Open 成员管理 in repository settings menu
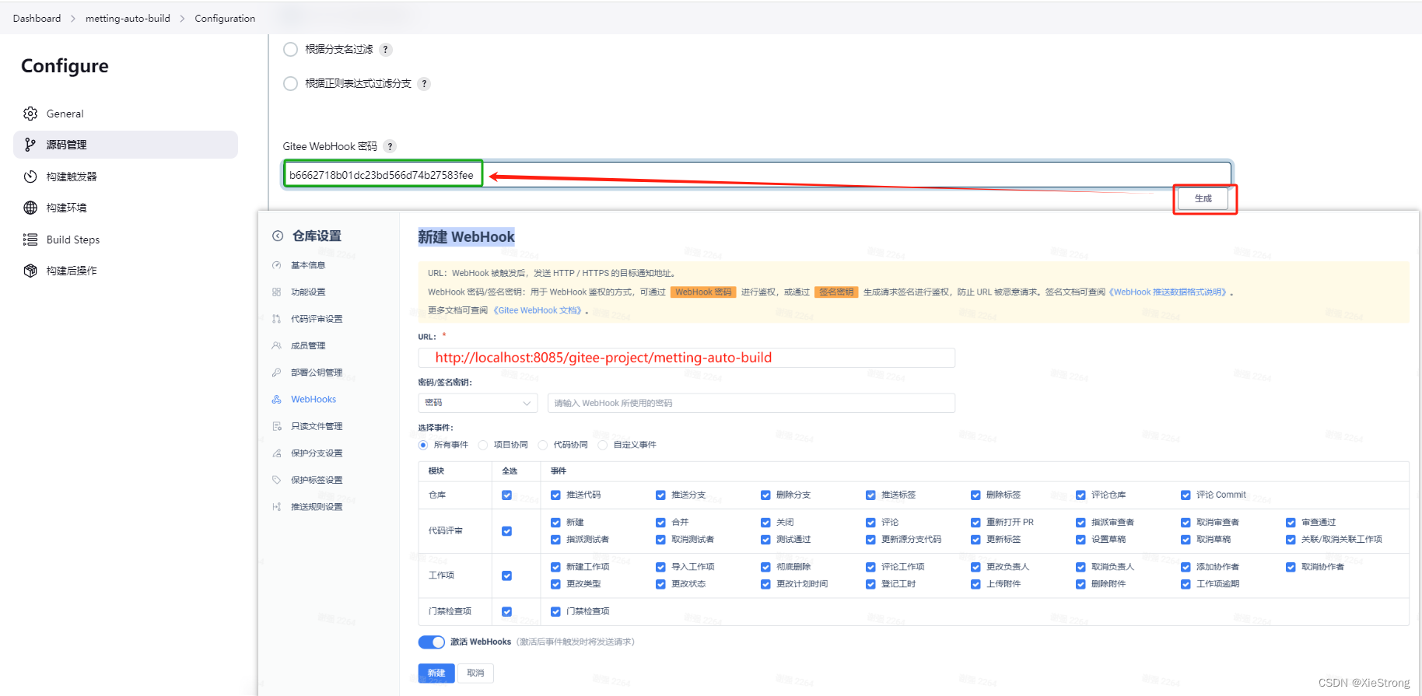 point(308,345)
